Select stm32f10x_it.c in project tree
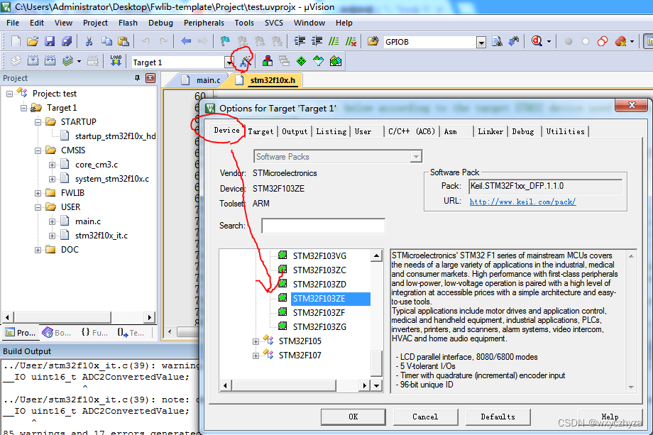 pyautogui.click(x=101, y=236)
